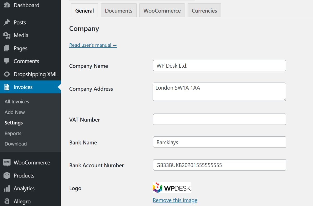Open Allegro from the sidebar icon
The image size is (313, 206).
click(7, 201)
